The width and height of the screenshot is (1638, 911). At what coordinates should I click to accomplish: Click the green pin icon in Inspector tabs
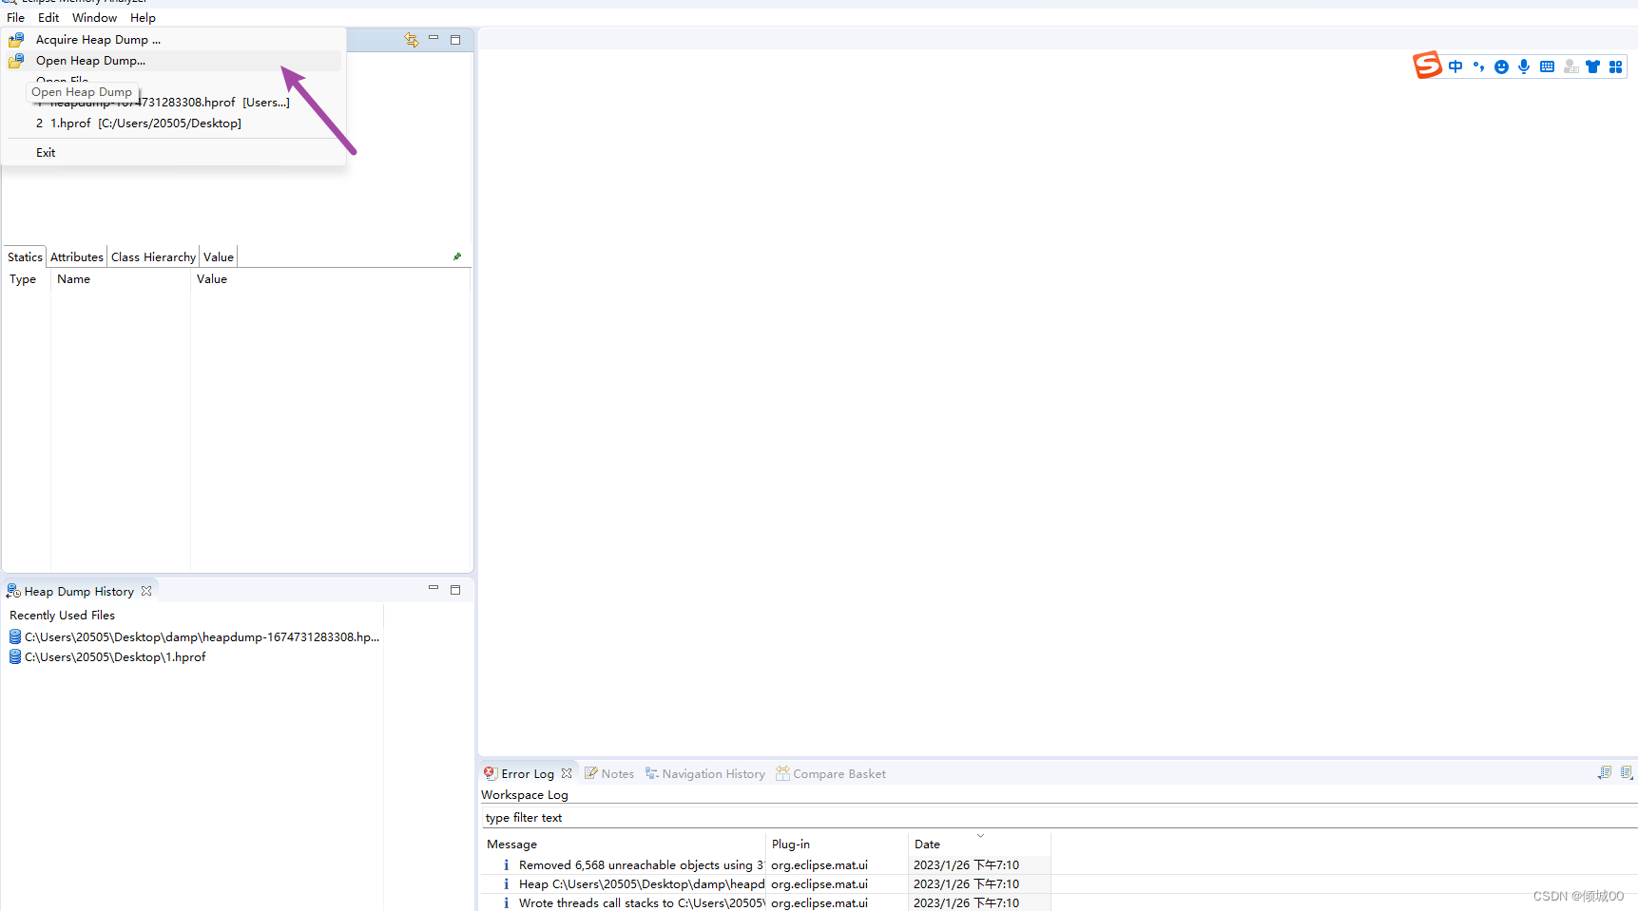[x=457, y=256]
